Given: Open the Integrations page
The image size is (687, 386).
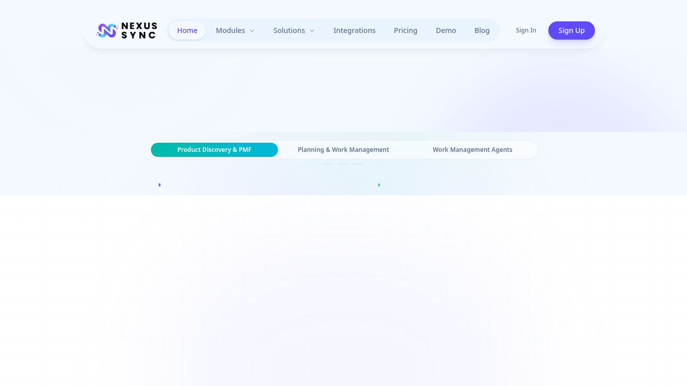Looking at the screenshot, I should point(354,30).
